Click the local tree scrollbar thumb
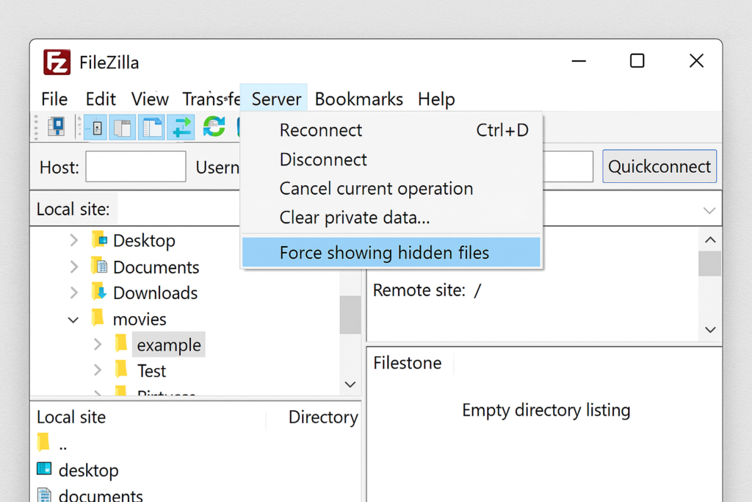This screenshot has height=502, width=752. [x=350, y=315]
